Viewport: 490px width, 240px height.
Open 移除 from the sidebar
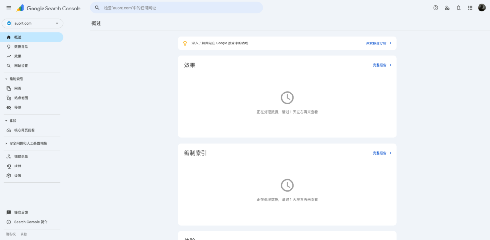coord(32,107)
